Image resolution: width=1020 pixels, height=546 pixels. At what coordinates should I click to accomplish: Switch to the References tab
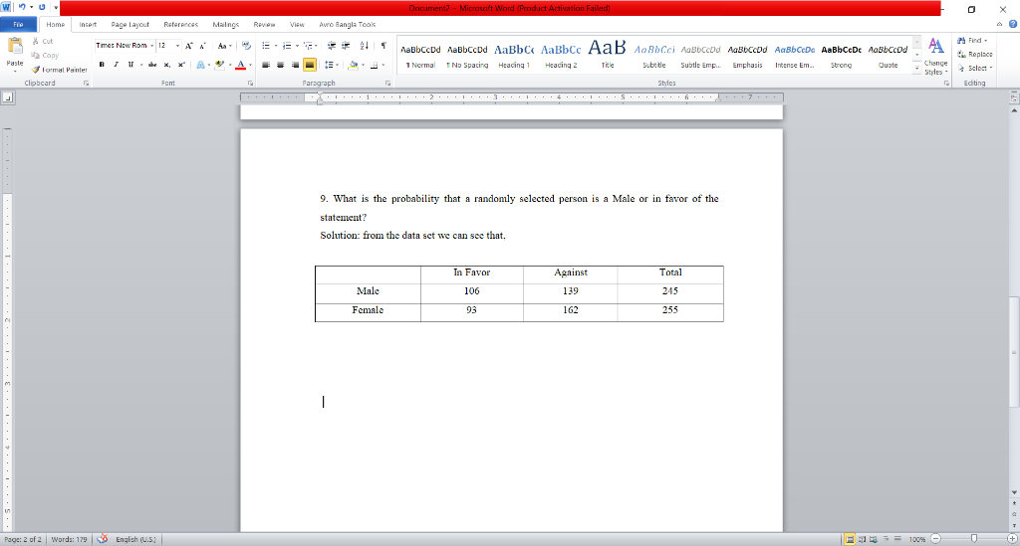pos(181,24)
